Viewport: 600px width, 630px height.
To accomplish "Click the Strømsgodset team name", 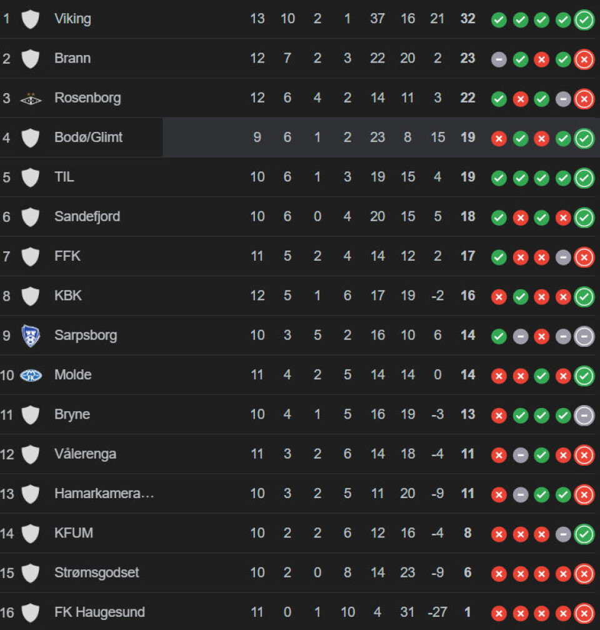I will [96, 572].
